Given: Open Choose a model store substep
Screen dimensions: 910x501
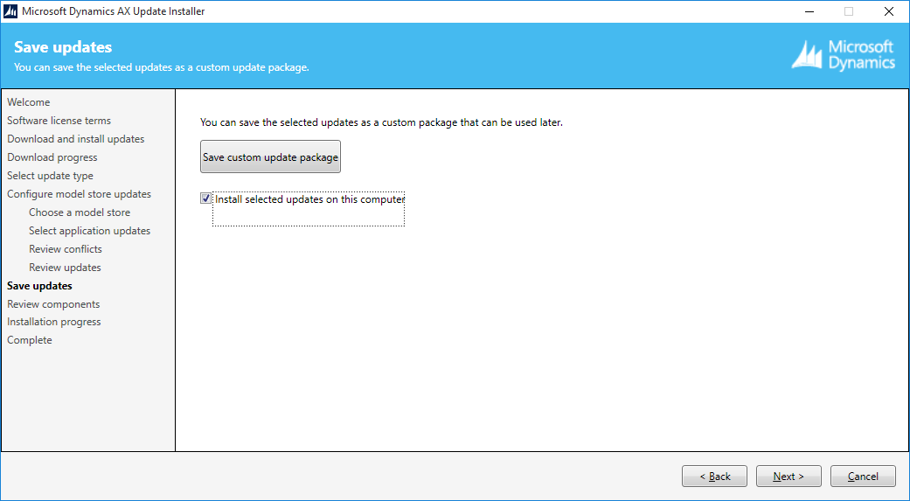Looking at the screenshot, I should (x=80, y=212).
